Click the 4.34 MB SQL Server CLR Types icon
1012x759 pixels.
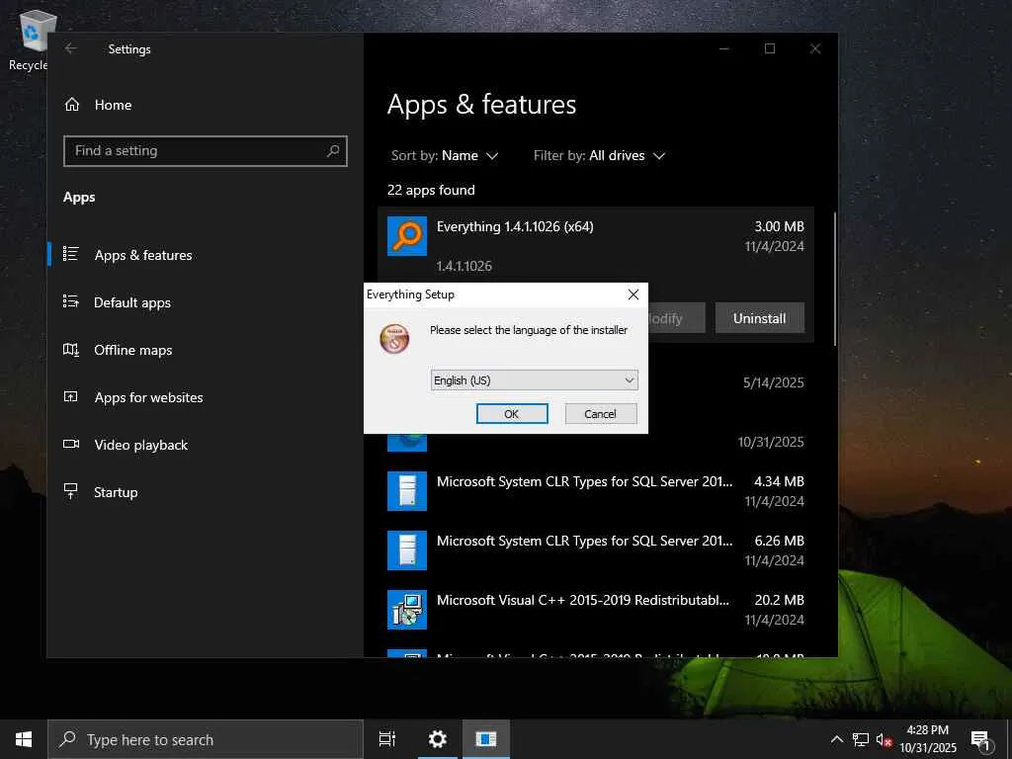[406, 491]
